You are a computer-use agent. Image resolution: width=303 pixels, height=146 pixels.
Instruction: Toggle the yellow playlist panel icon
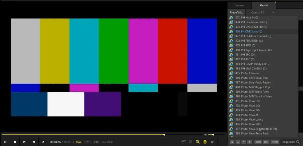[x=205, y=142]
